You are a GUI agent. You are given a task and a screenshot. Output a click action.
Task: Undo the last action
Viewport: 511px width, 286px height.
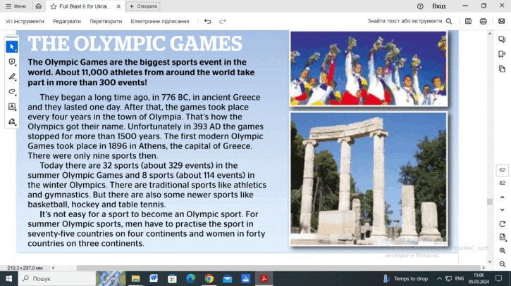click(208, 21)
